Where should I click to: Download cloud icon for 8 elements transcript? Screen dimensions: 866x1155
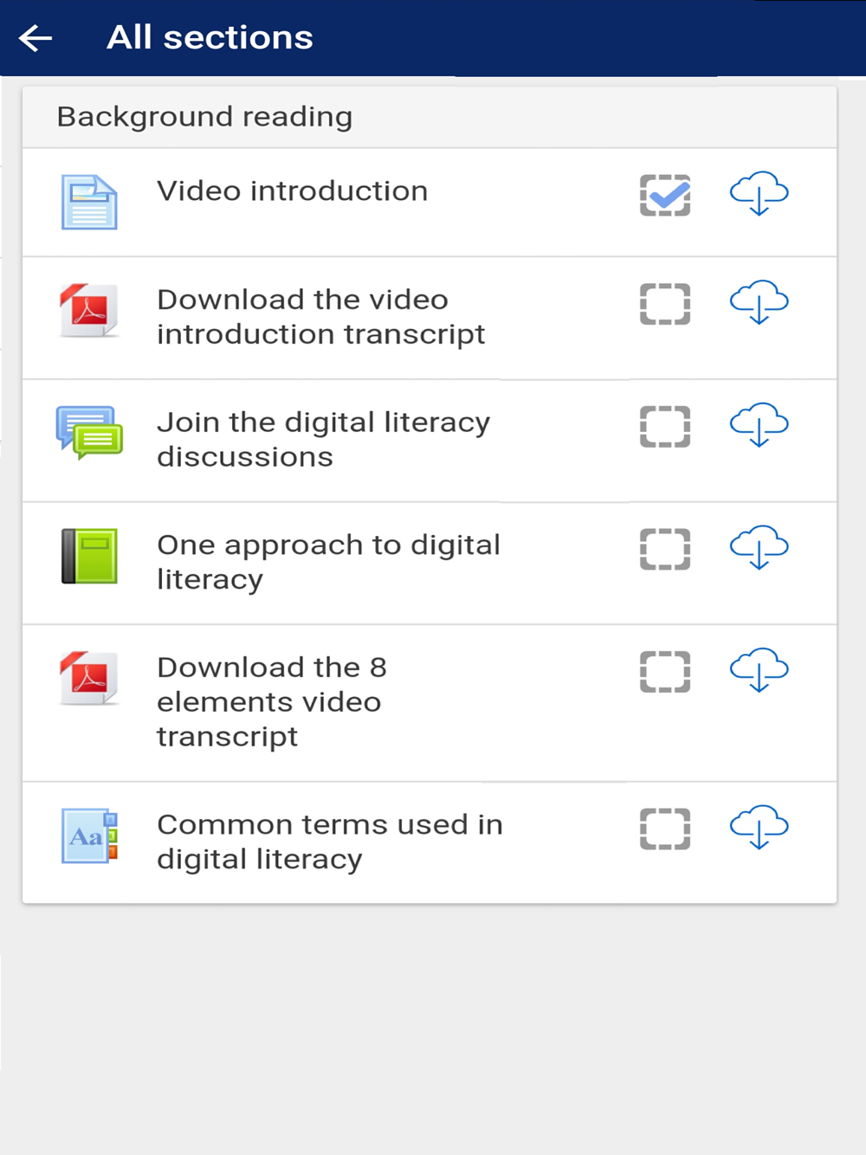[x=759, y=671]
